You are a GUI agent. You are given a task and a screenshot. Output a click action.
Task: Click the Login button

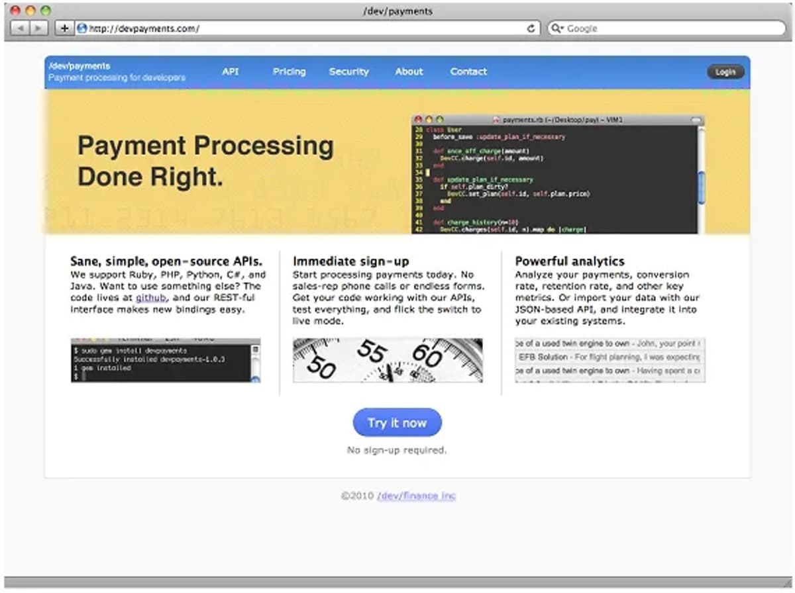725,72
